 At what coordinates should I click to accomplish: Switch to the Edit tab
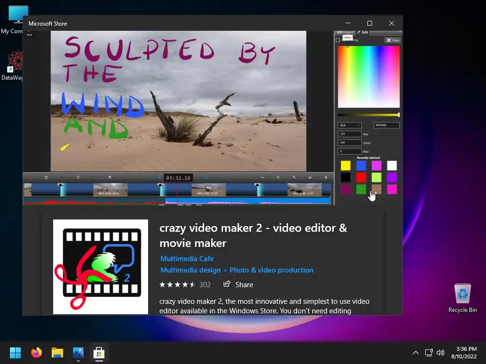[363, 32]
